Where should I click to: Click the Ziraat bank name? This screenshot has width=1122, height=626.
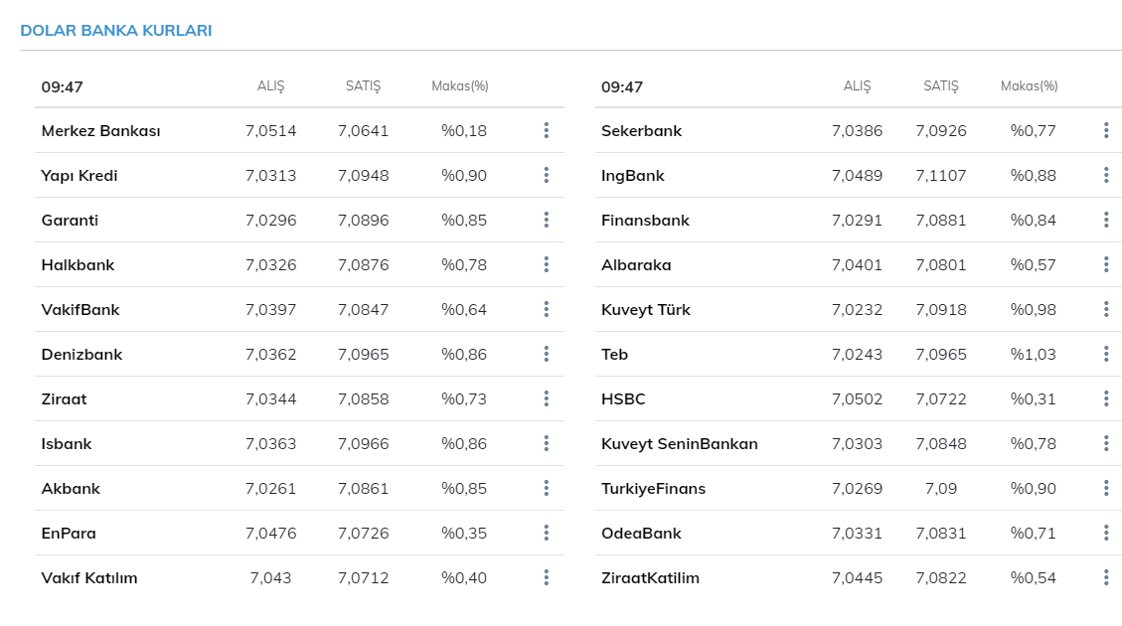pos(65,399)
